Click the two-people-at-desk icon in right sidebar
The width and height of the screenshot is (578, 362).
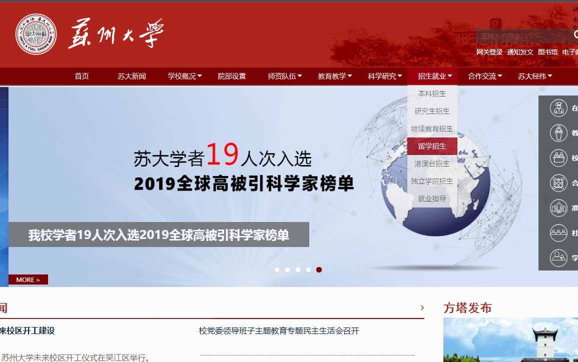coord(558,158)
